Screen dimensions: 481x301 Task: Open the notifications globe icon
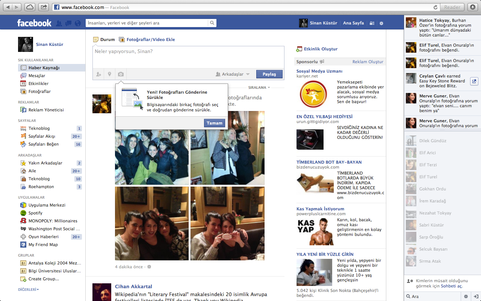coord(78,23)
